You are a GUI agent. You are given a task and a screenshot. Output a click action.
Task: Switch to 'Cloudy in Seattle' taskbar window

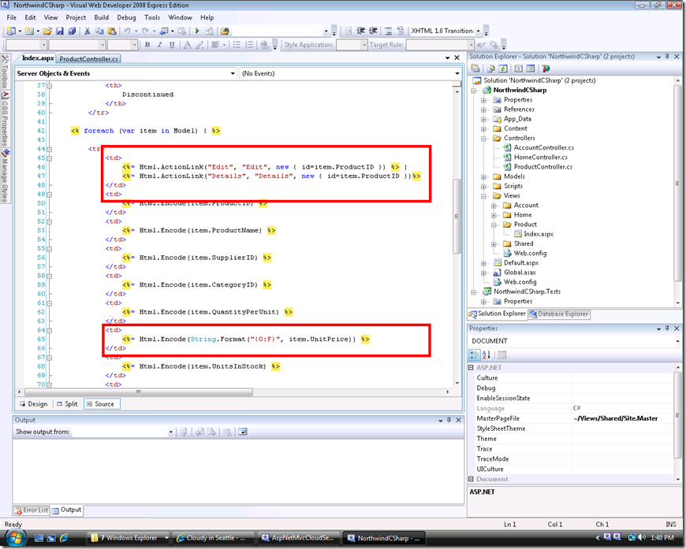coord(214,538)
